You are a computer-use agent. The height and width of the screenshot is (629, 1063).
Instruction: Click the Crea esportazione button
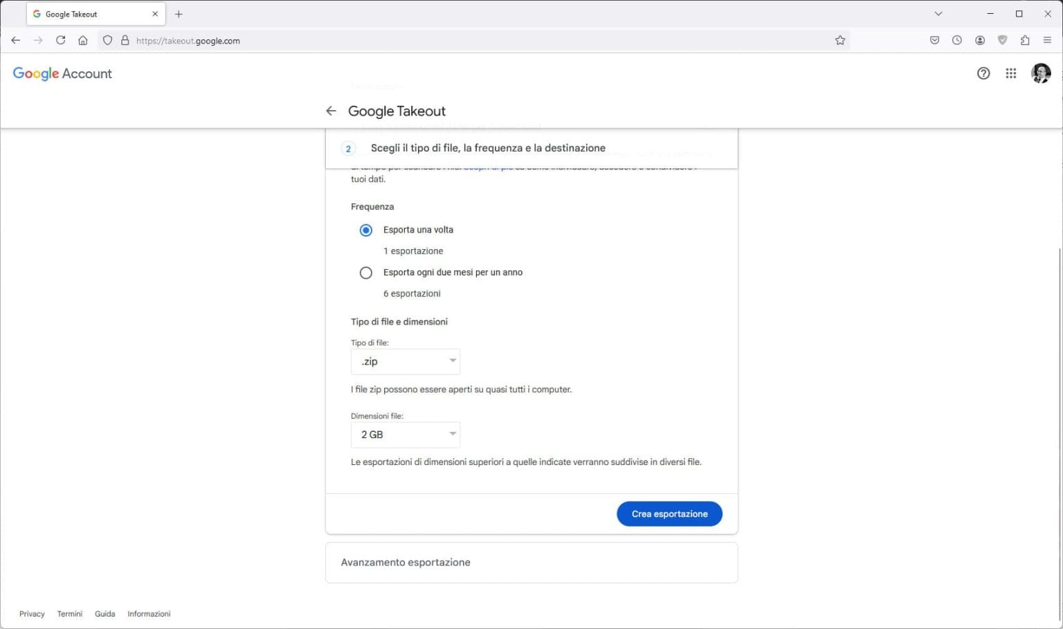669,514
